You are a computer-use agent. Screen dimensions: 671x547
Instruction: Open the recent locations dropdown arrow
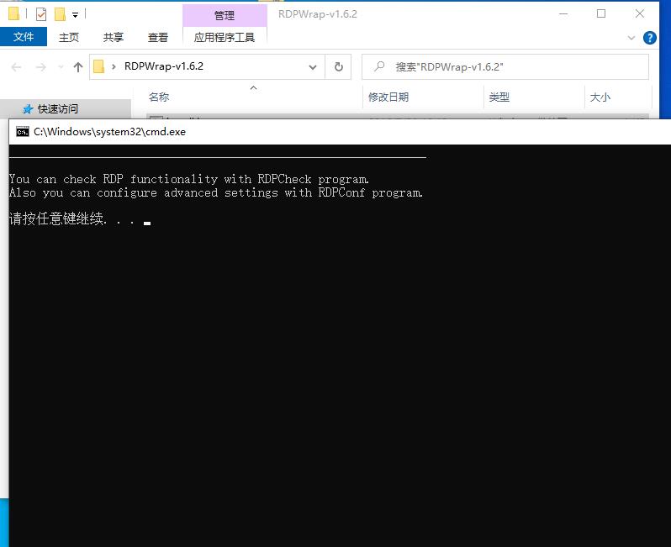60,67
